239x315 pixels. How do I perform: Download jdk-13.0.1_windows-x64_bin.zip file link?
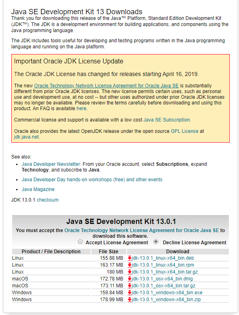166,300
